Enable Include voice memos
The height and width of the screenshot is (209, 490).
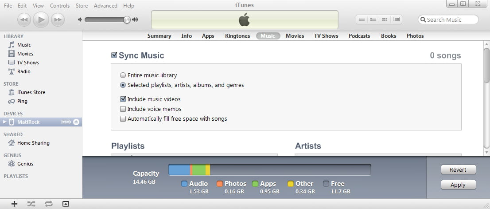click(123, 109)
